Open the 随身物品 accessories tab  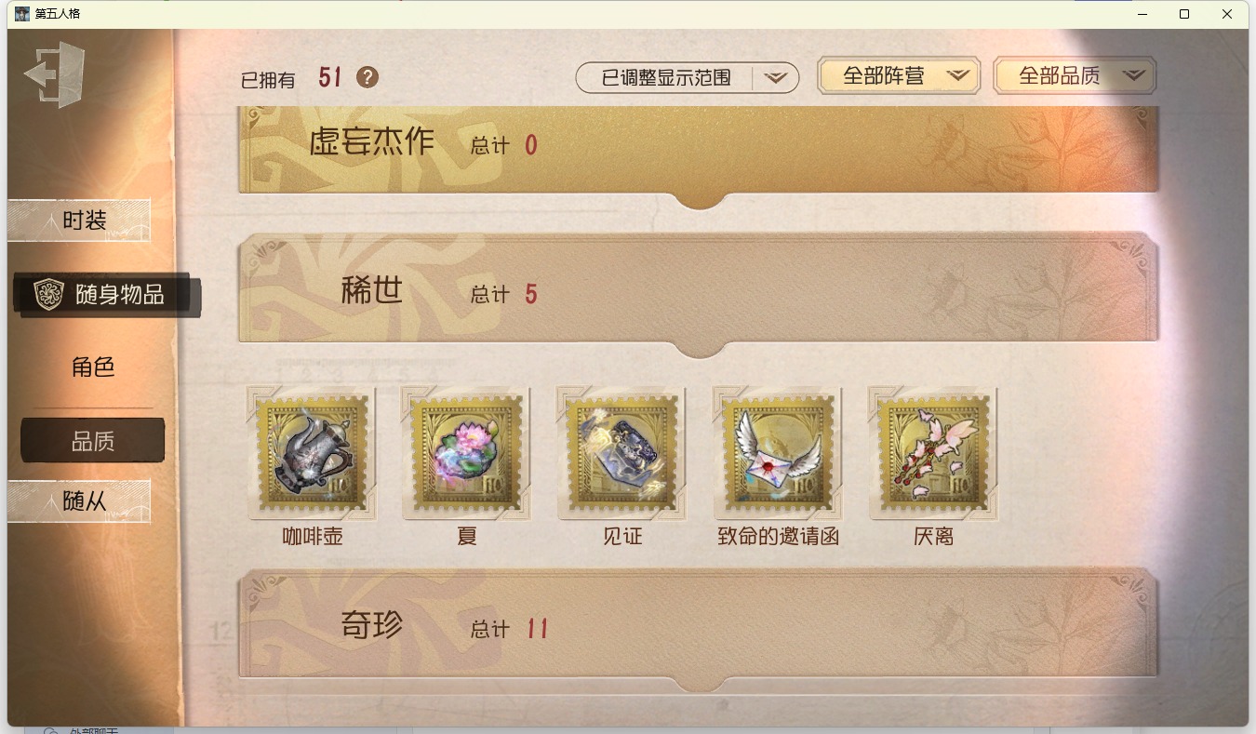106,295
